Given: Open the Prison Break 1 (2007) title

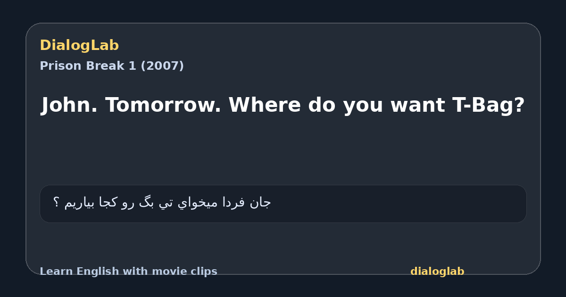Looking at the screenshot, I should point(112,66).
